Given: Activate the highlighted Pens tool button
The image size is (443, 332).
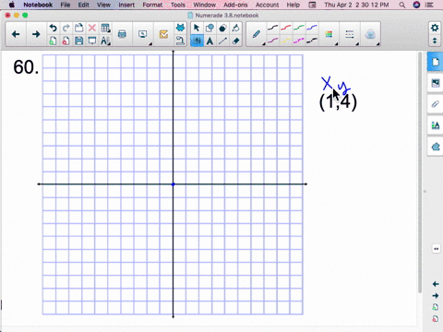Looking at the screenshot, I should coord(197,41).
